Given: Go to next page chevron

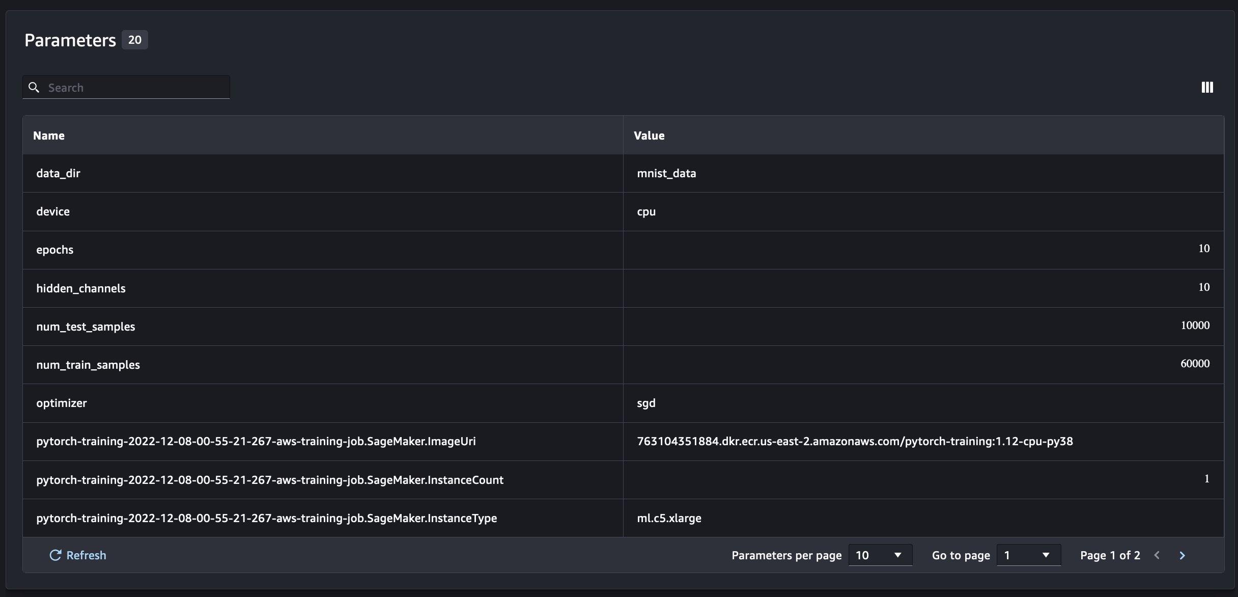Looking at the screenshot, I should click(x=1182, y=555).
